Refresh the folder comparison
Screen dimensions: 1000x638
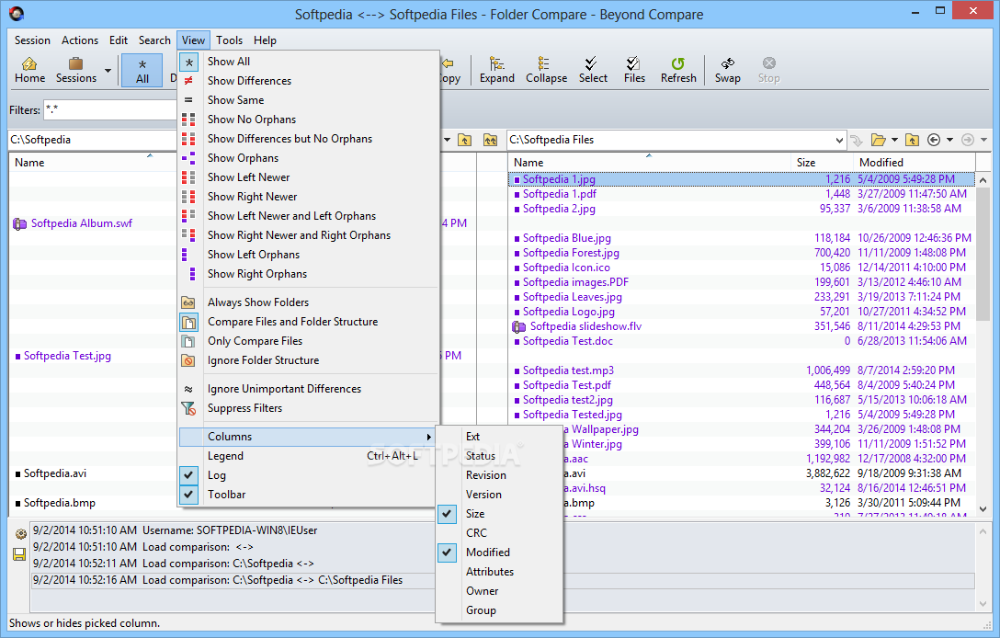(678, 70)
